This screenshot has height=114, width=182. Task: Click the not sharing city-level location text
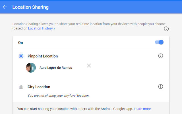tap(59, 96)
